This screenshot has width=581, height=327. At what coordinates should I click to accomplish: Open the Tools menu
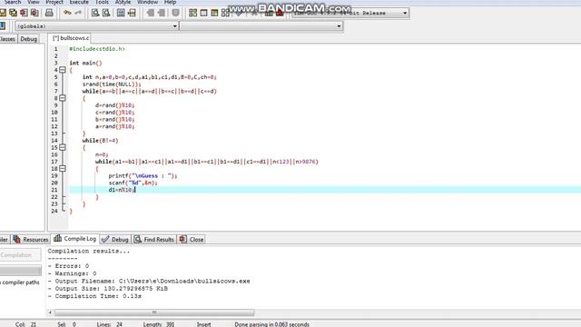pyautogui.click(x=102, y=2)
